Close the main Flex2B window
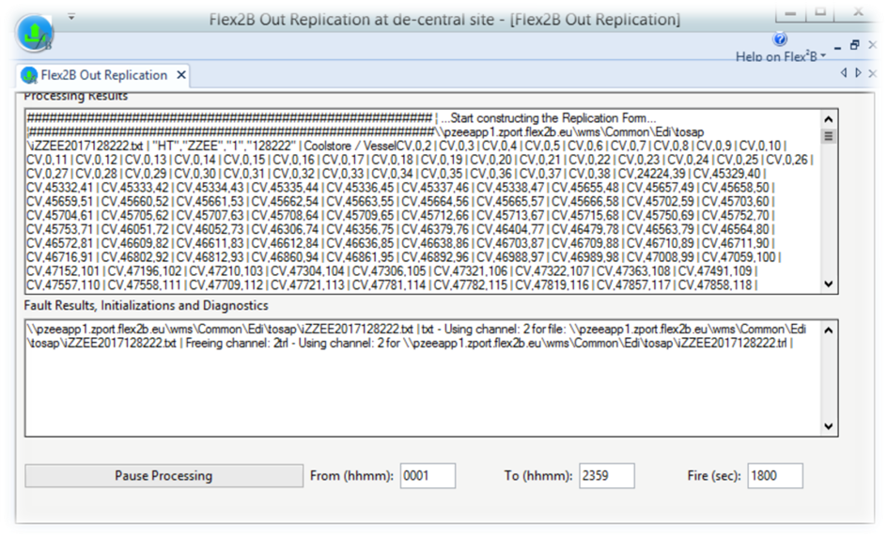Image resolution: width=887 pixels, height=538 pixels. tap(858, 12)
